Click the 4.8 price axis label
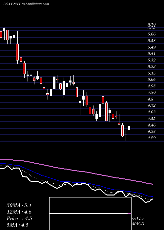Screen dimensions: 164x230 point(151,99)
